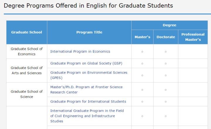The image size is (211, 129).
Task: Click the Degree header cell
Action: (169, 25)
